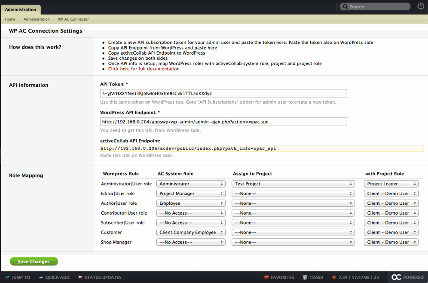Image resolution: width=428 pixels, height=283 pixels.
Task: Click the Favorites label
Action: pos(282,277)
